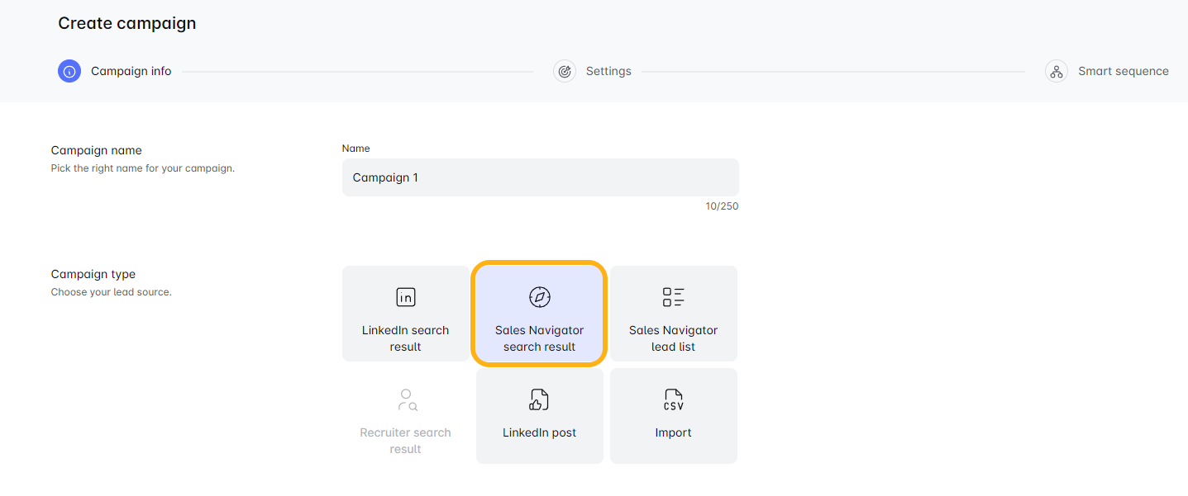Click the Campaign info step circle icon

tap(69, 71)
